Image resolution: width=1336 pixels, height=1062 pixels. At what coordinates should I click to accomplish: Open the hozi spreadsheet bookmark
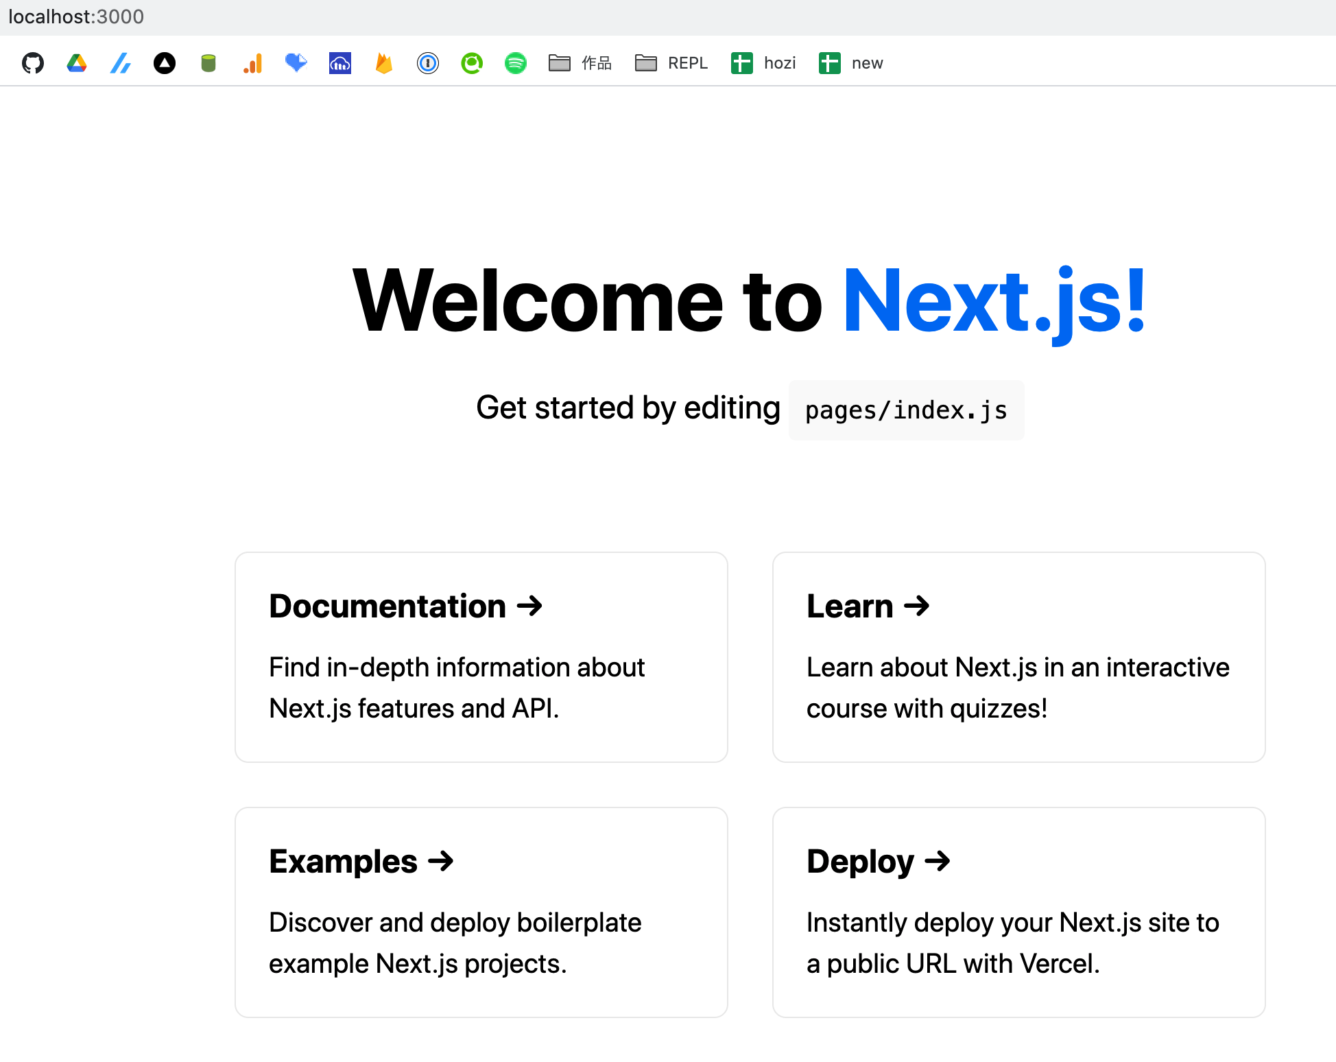point(763,62)
